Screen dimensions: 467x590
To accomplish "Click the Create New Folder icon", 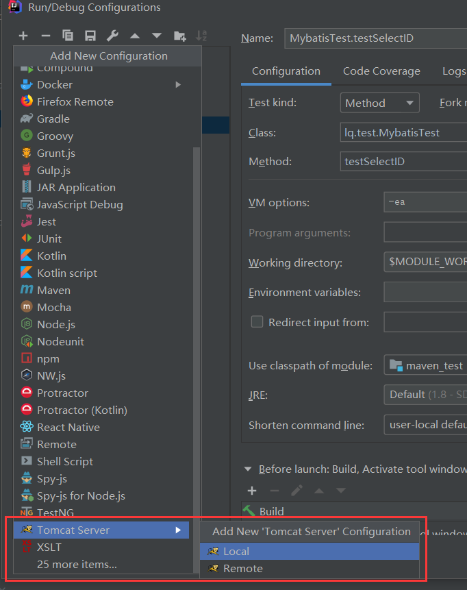I will click(179, 36).
